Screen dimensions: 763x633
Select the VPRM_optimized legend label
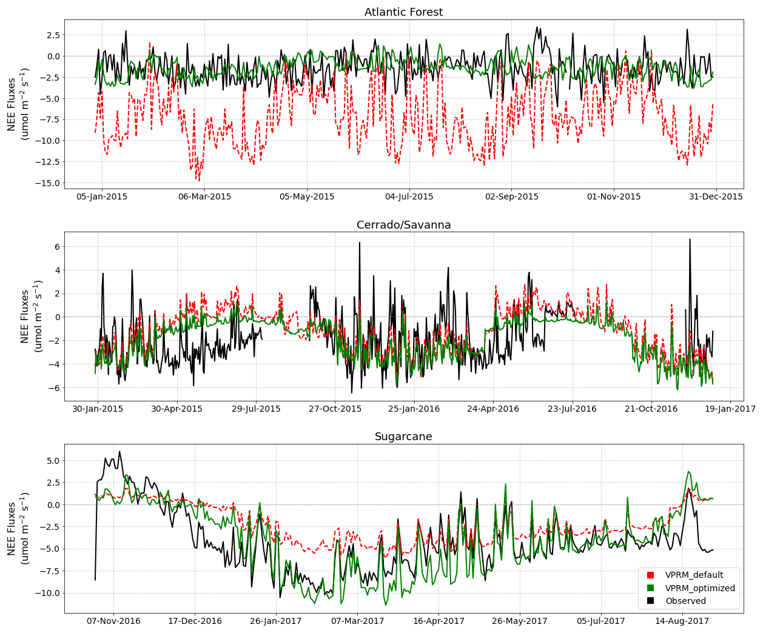click(700, 588)
